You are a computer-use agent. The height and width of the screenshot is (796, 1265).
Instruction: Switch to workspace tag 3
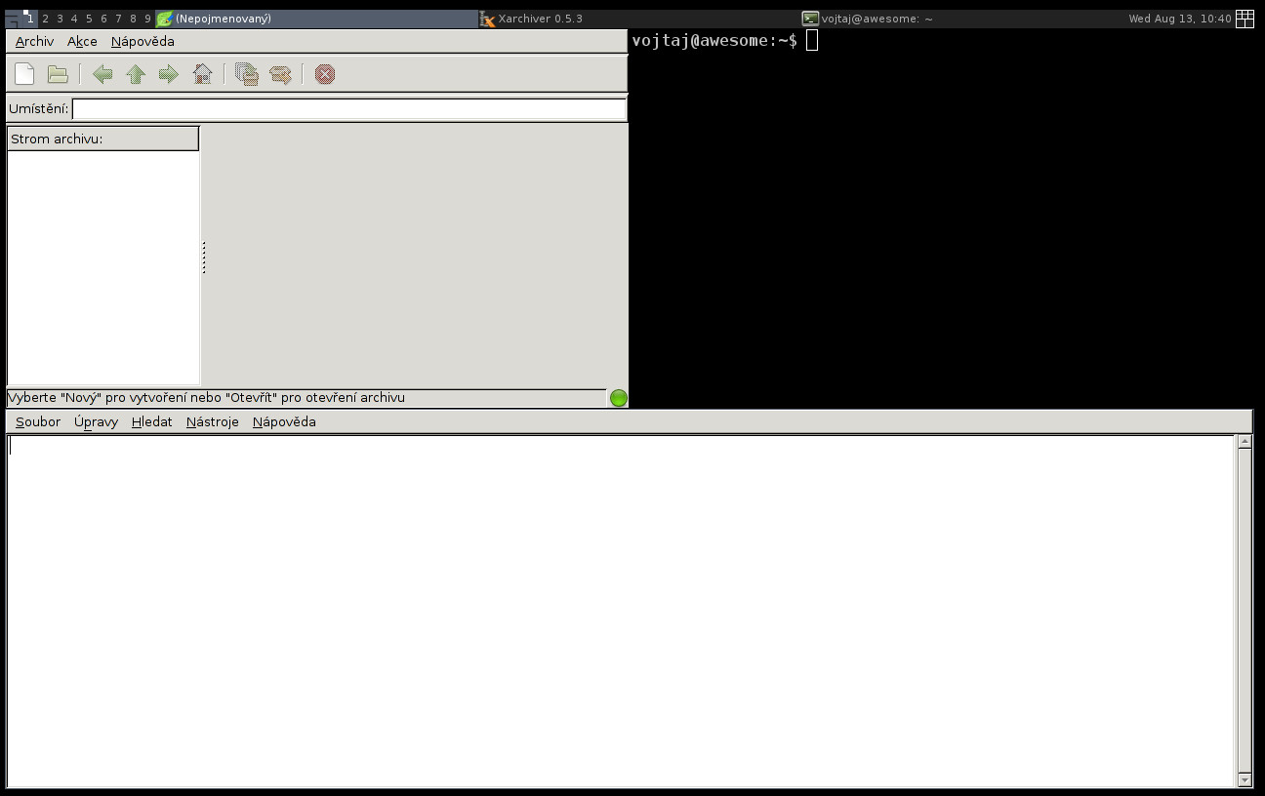tap(60, 19)
